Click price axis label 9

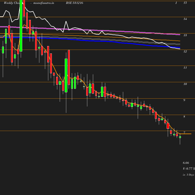tap(184, 100)
